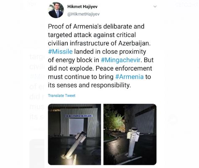Open Hikmet Hajiyev's profile picture
This screenshot has height=168, width=199.
coord(56,10)
